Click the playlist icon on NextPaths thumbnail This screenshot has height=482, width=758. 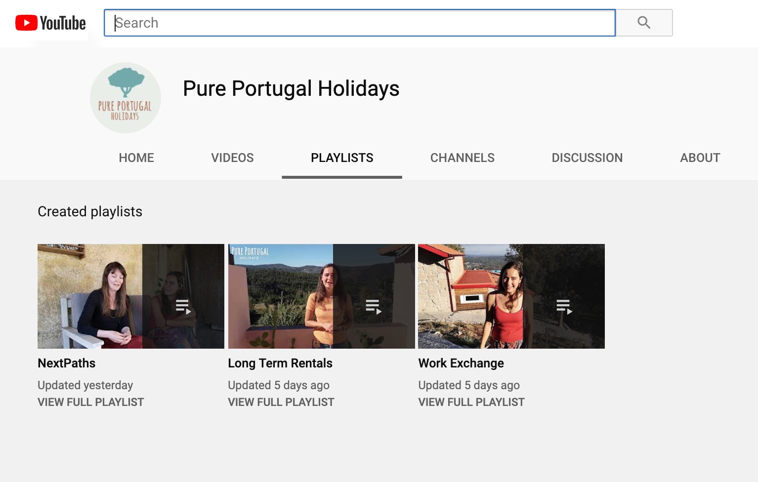tap(183, 307)
